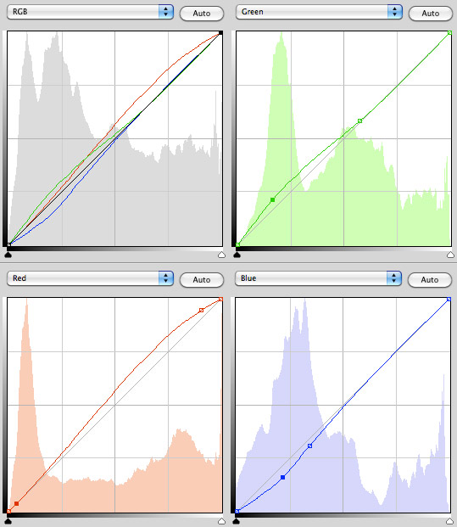Select black point slider under Red curve

click(x=8, y=521)
